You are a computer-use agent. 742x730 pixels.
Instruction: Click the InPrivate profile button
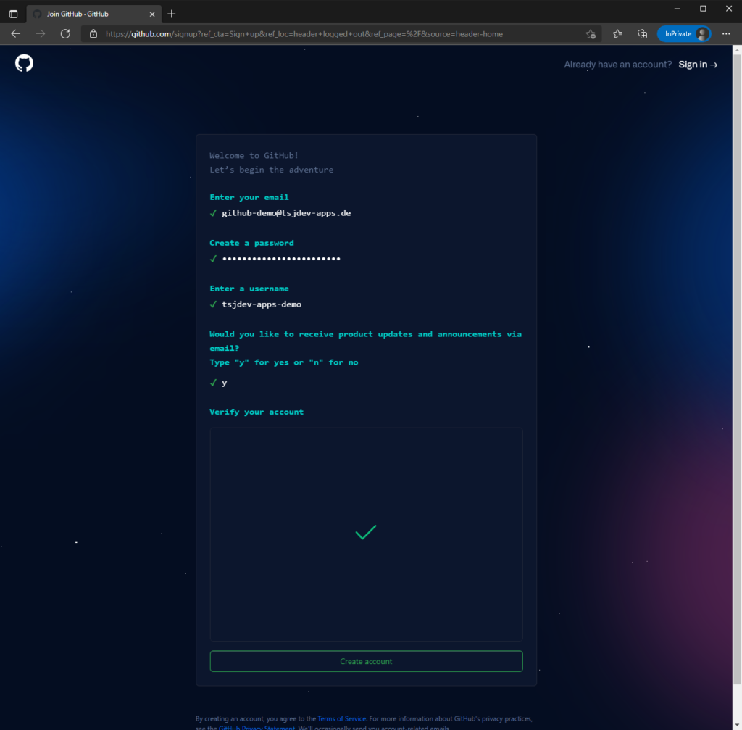click(683, 33)
